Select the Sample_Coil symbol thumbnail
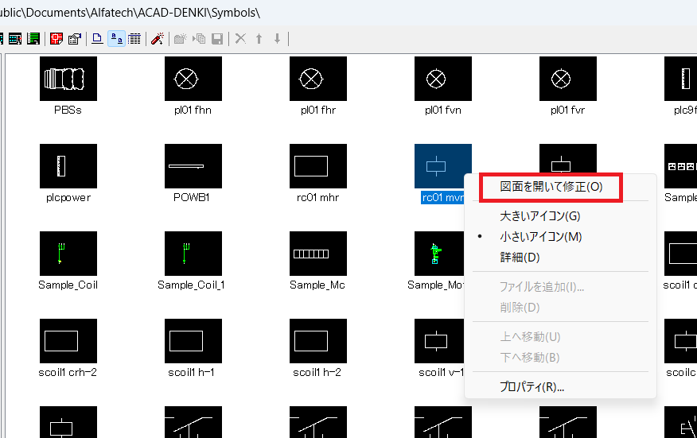The image size is (697, 438). click(x=68, y=254)
